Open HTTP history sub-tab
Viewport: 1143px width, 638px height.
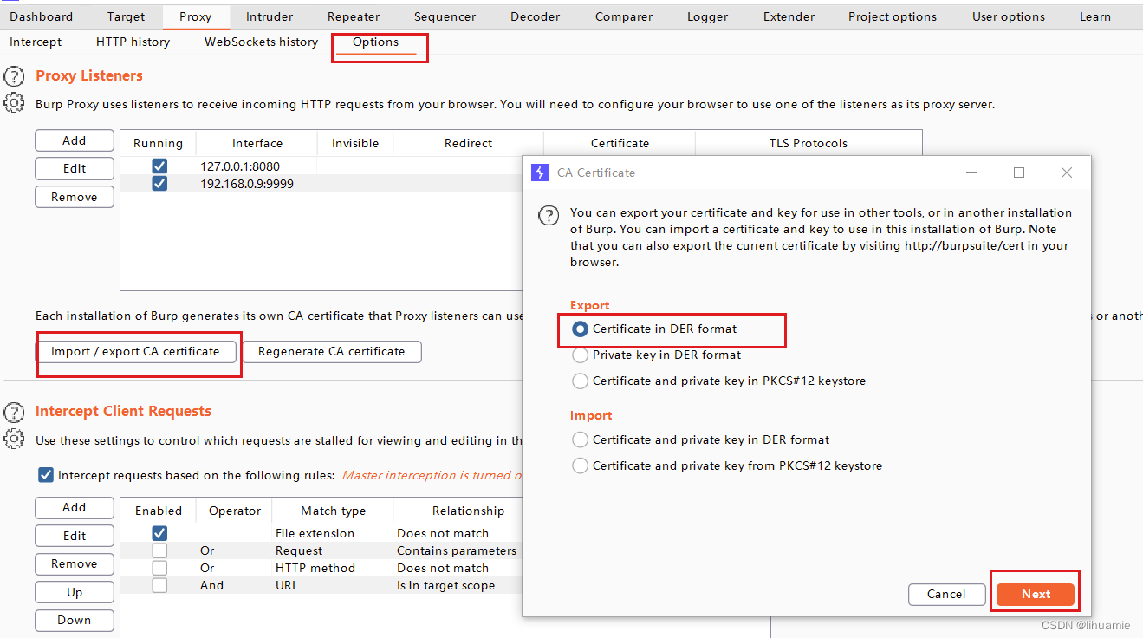tap(133, 42)
